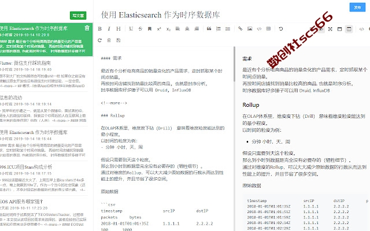The height and width of the screenshot is (231, 370).
Task: Open article Flutter: 微信支付踩坑指南
Action: coord(25,63)
